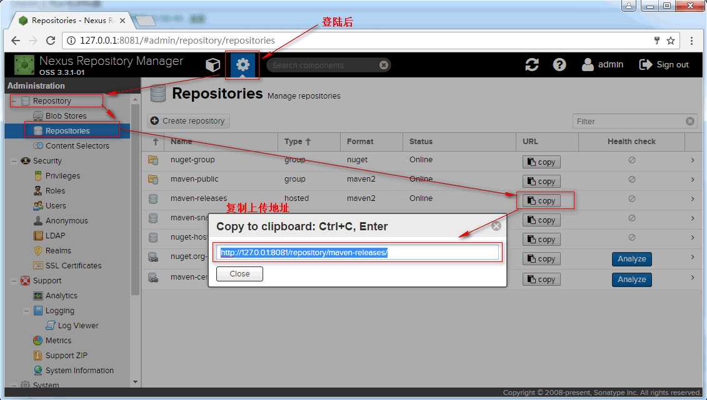
Task: Close the Repositories browser tab
Action: coord(122,21)
